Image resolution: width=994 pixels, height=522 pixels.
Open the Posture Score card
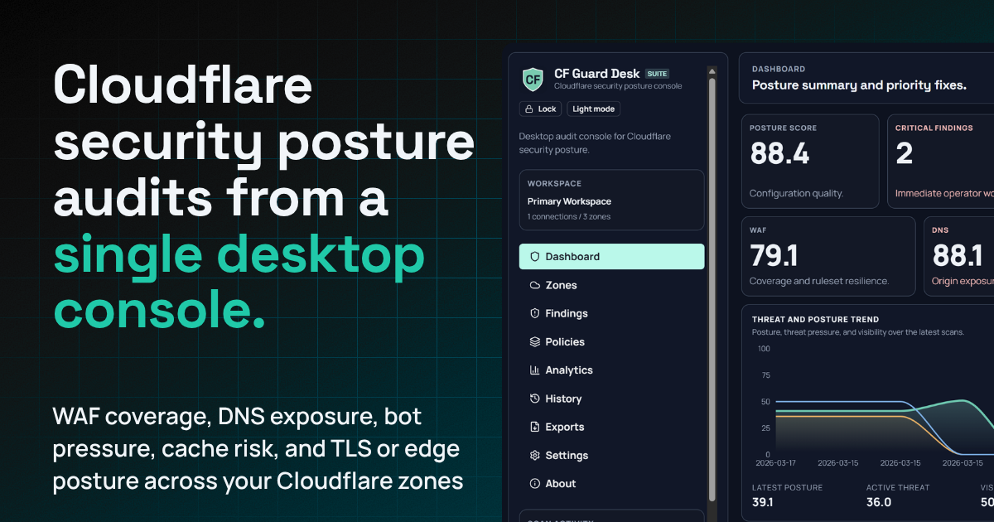click(810, 161)
